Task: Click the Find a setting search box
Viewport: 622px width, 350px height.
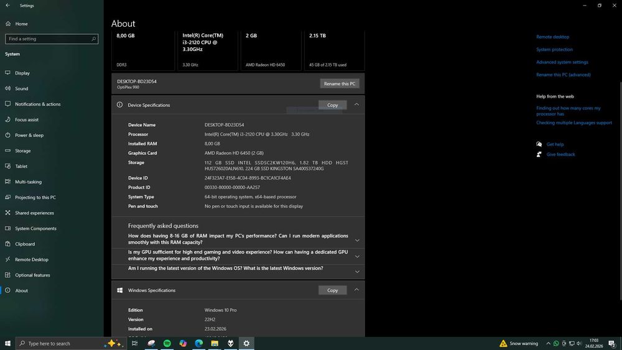Action: 52,39
